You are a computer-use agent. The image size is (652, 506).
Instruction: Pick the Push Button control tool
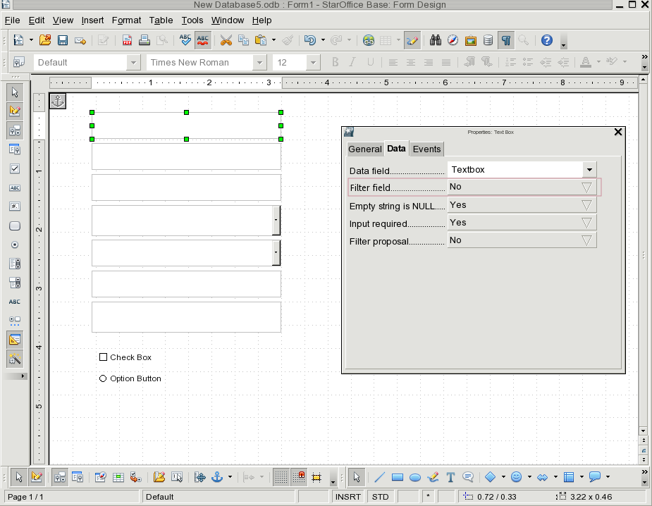15,226
